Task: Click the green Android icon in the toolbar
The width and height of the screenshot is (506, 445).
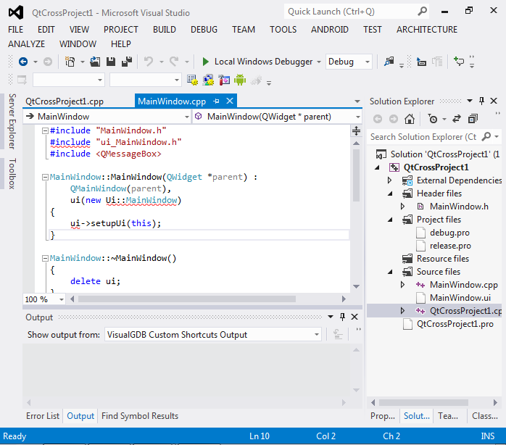Action: point(240,80)
